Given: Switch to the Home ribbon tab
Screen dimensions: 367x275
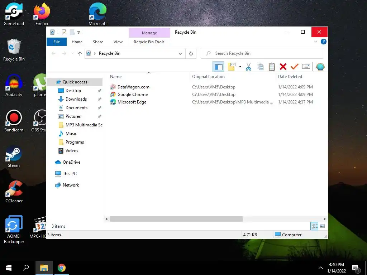Looking at the screenshot, I should pyautogui.click(x=77, y=42).
